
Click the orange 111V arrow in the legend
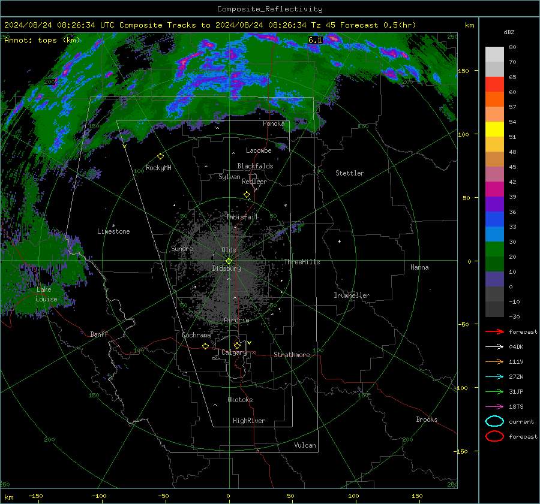494,361
